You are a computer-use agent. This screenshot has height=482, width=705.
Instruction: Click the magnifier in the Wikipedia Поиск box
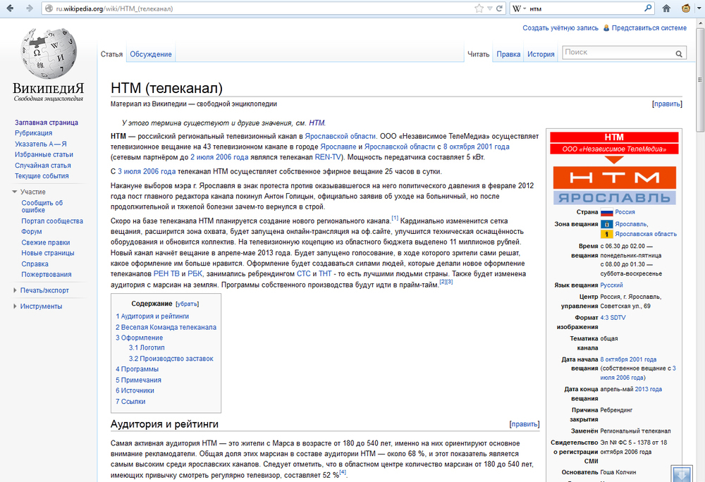point(679,54)
